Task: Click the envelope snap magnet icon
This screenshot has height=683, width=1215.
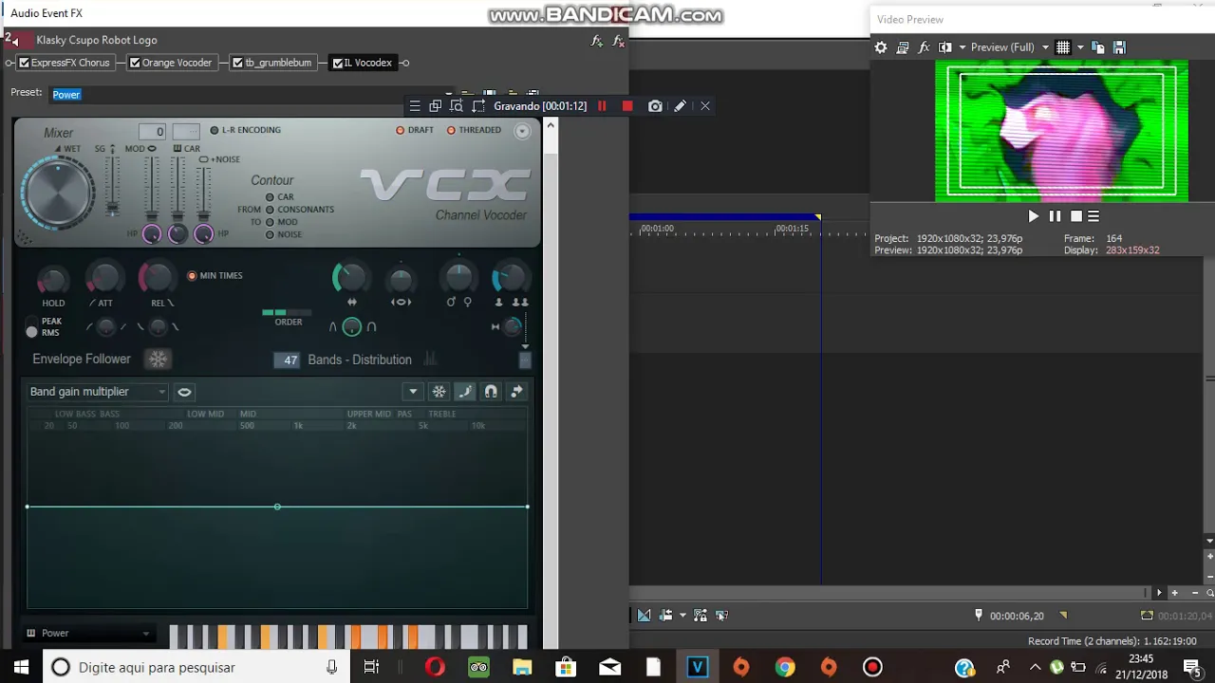Action: (491, 392)
